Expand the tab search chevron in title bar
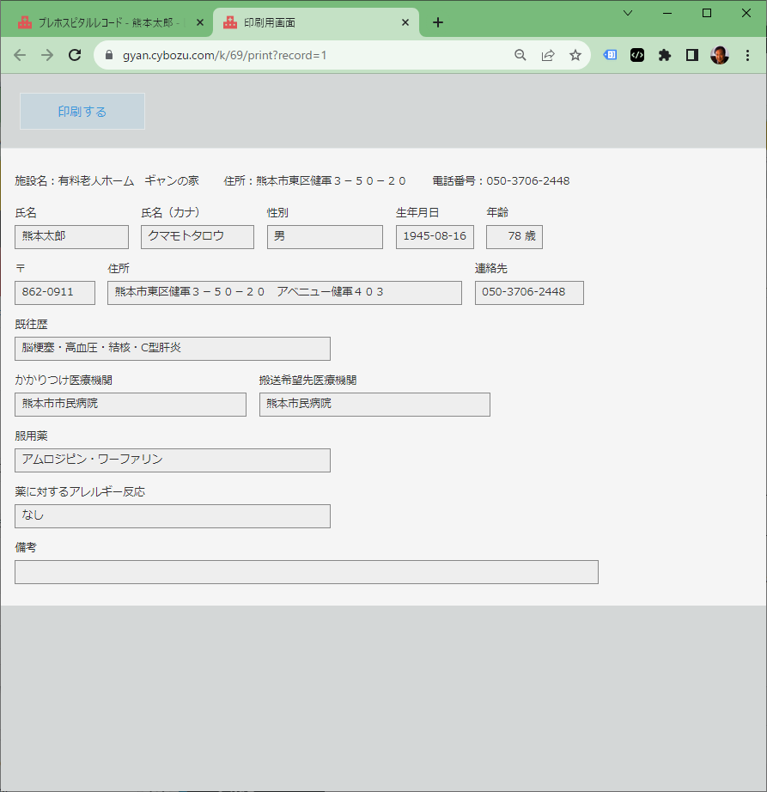The width and height of the screenshot is (767, 792). click(628, 13)
